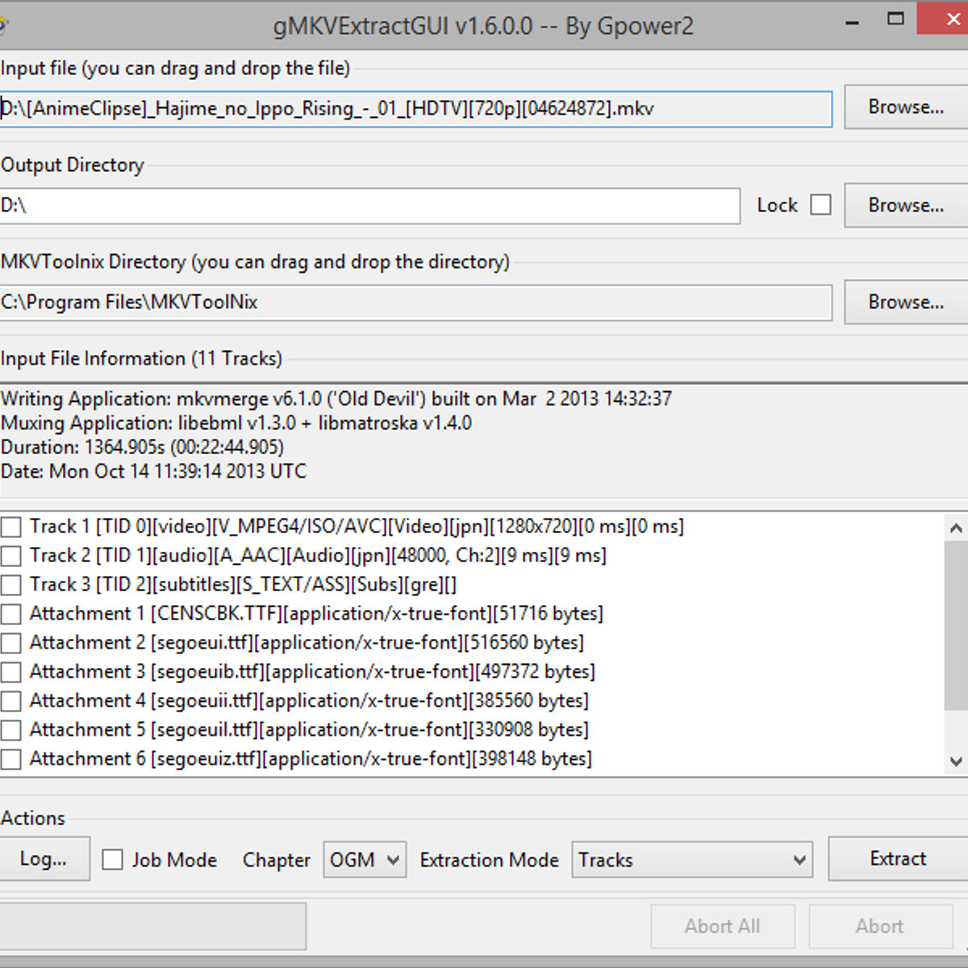Click Abort All
The image size is (968, 968).
pos(722,926)
